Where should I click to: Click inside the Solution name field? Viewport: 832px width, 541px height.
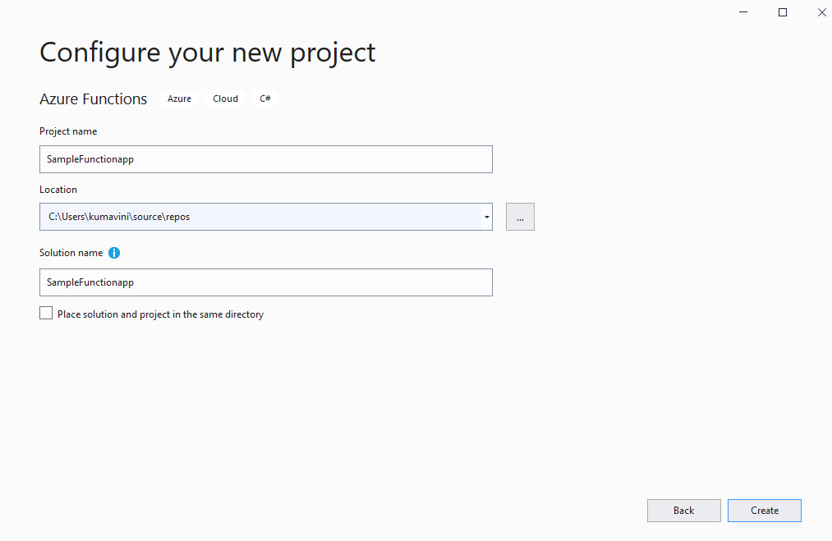coord(266,282)
